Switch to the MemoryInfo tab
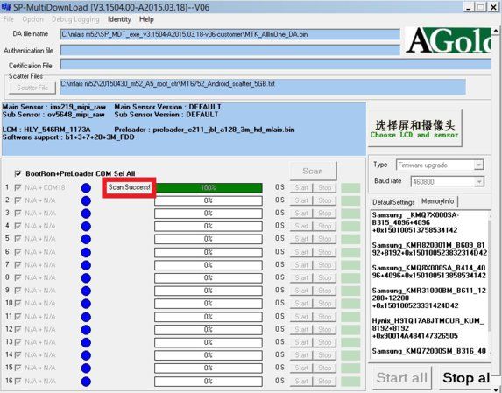The image size is (502, 393). [x=438, y=201]
